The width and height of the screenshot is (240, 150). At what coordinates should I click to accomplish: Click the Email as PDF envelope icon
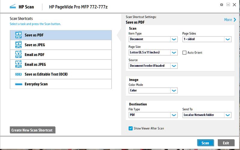coord(19,54)
